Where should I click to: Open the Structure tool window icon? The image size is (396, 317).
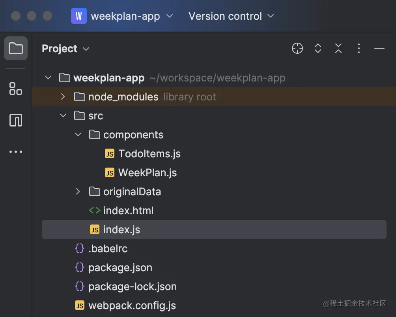(16, 89)
